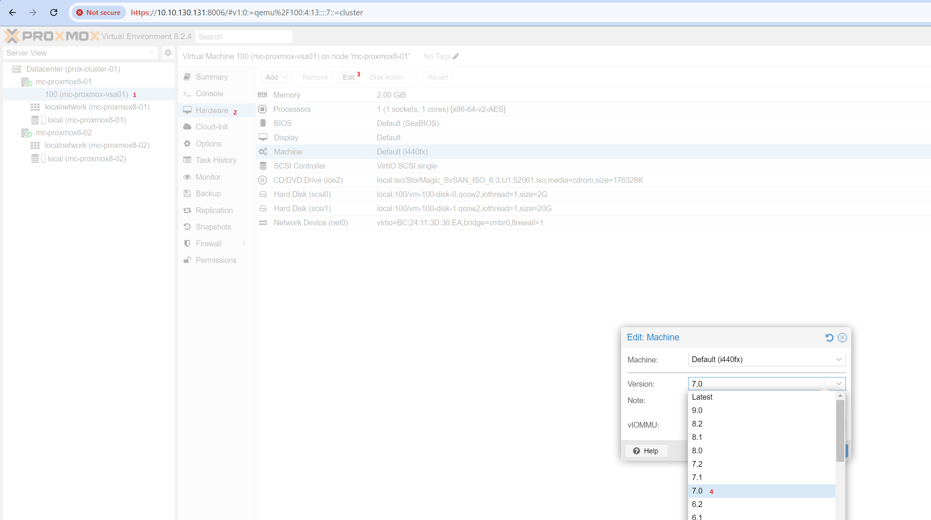Select Datacenter (prox-cluster-01) in tree
Image resolution: width=931 pixels, height=520 pixels.
click(x=73, y=69)
